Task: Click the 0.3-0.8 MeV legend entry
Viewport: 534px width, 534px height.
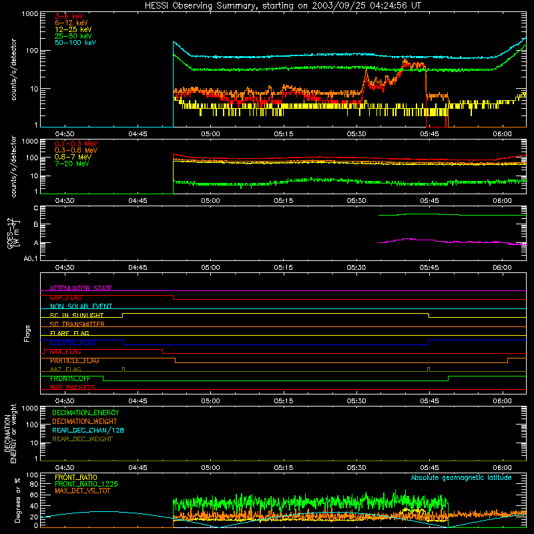Action: 76,150
